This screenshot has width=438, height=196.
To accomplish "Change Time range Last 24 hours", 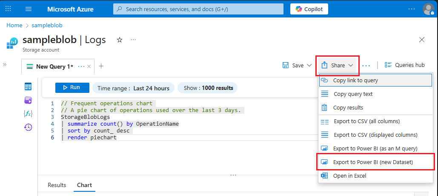I will point(133,88).
